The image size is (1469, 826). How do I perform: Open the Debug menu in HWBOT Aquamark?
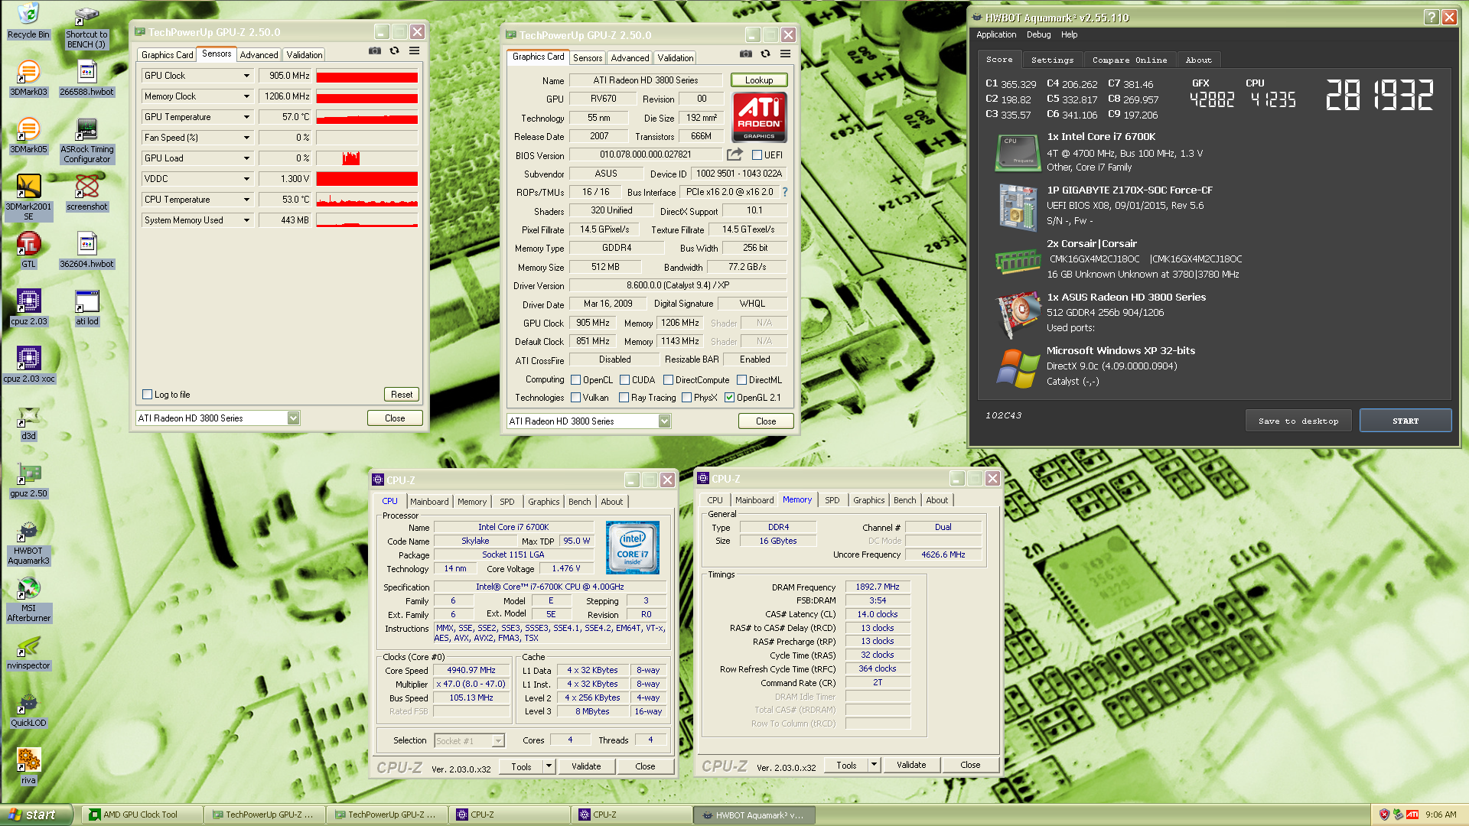(x=1038, y=34)
